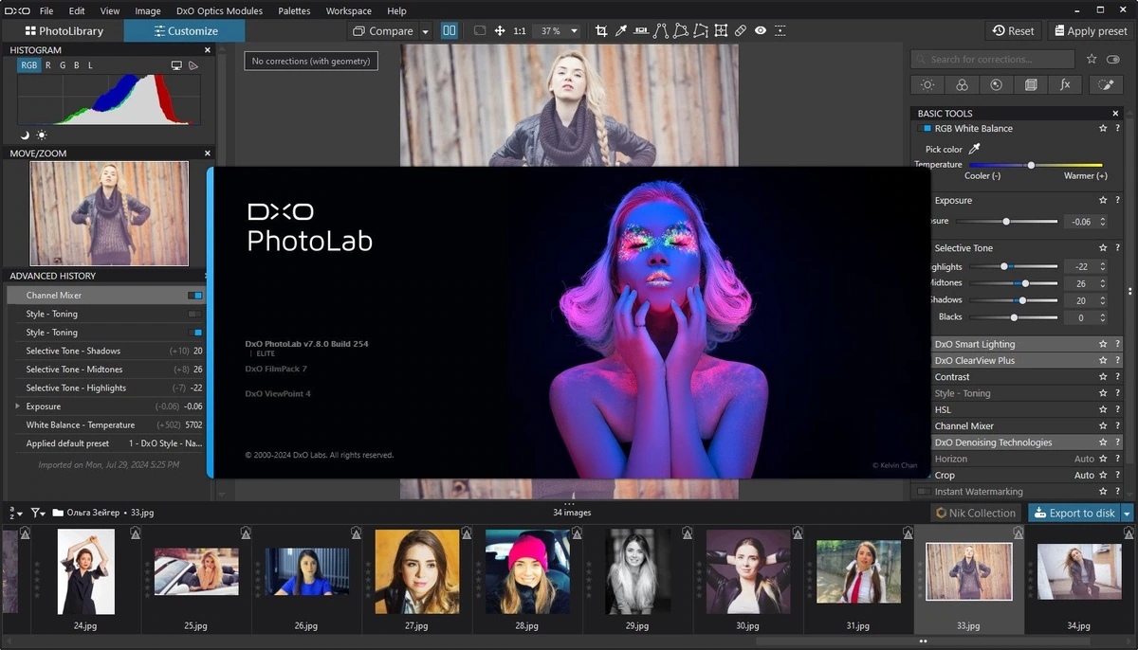Click the Temperature slider handle
This screenshot has height=650, width=1138.
click(1031, 165)
